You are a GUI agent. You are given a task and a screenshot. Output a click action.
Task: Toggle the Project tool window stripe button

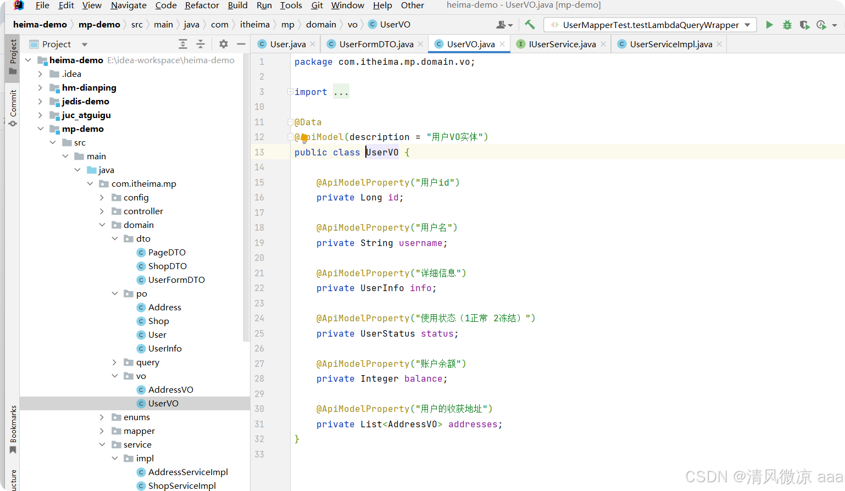click(13, 57)
